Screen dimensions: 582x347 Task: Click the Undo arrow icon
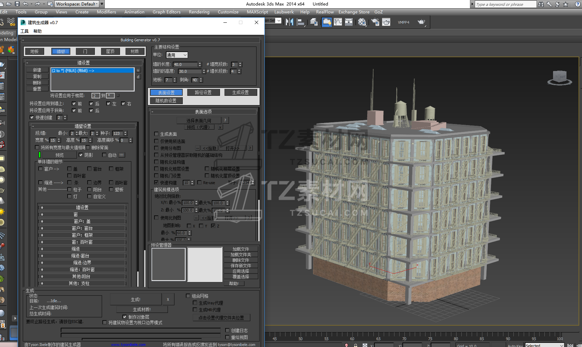pos(26,4)
